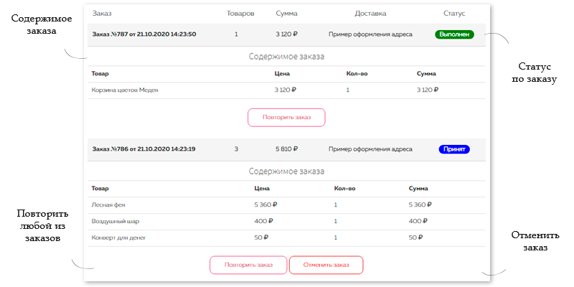Click the Статус column header
Viewport: 574px width, 287px height.
click(454, 14)
